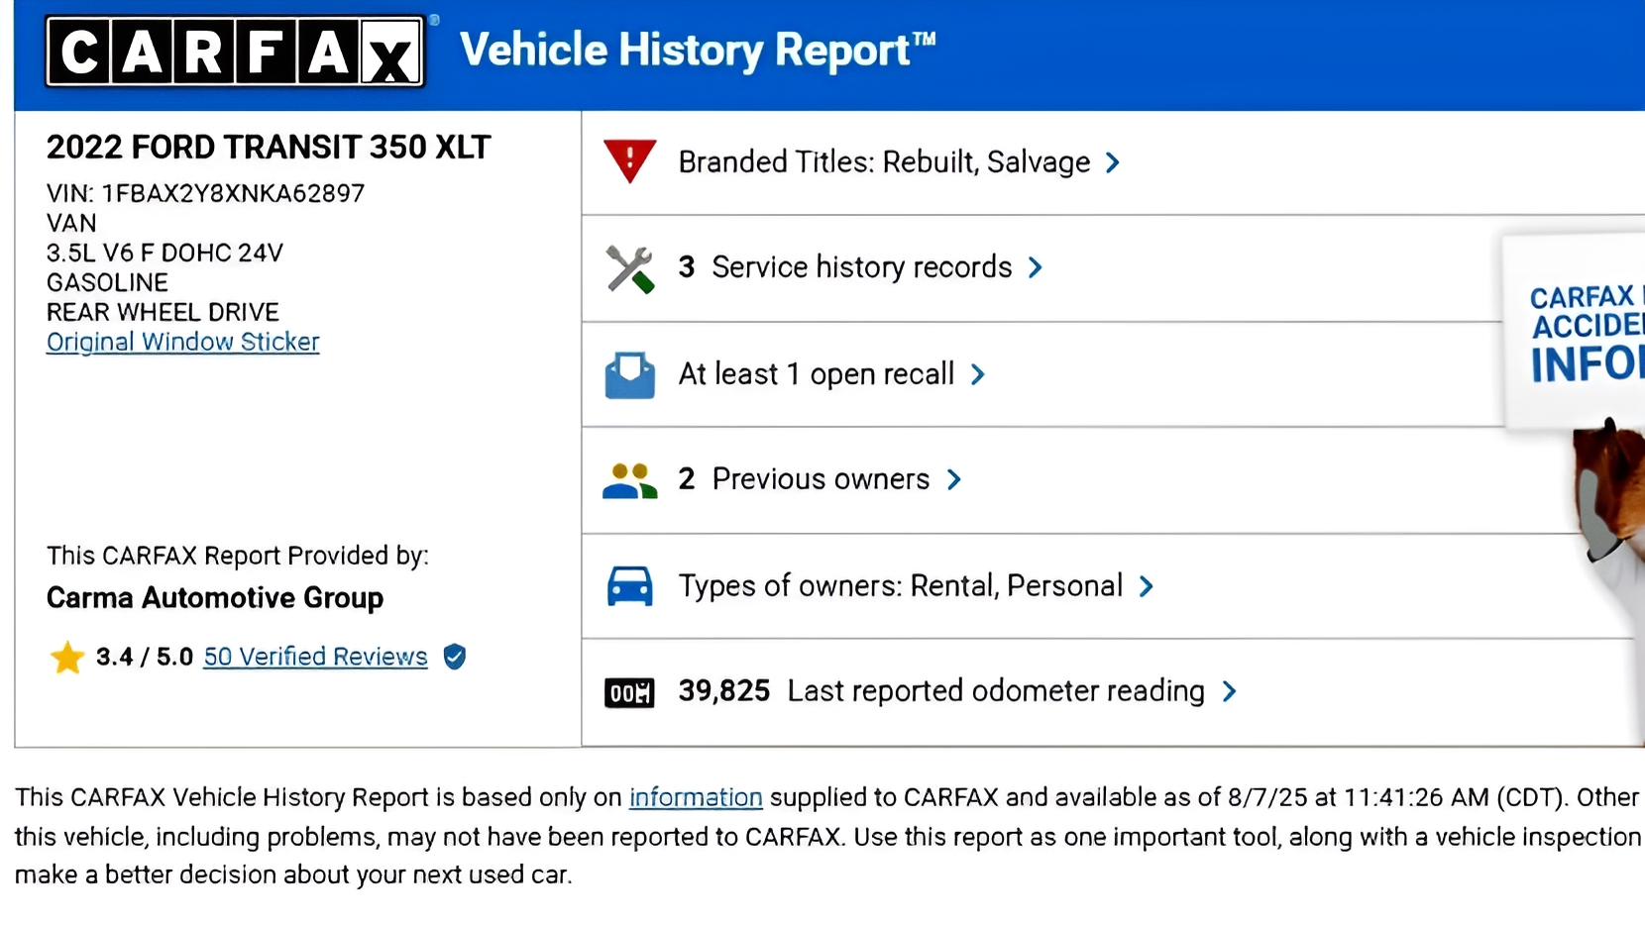Open the 50 Verified Reviews link
Viewport: 1645px width, 925px height.
point(315,657)
